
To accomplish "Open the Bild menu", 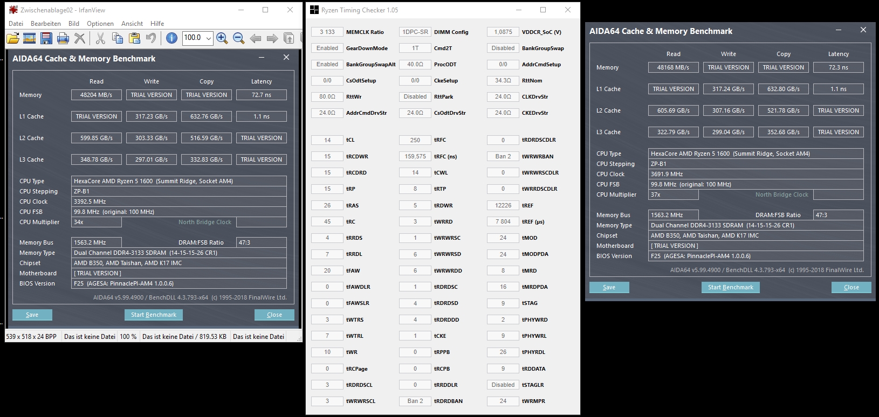I will click(x=74, y=24).
